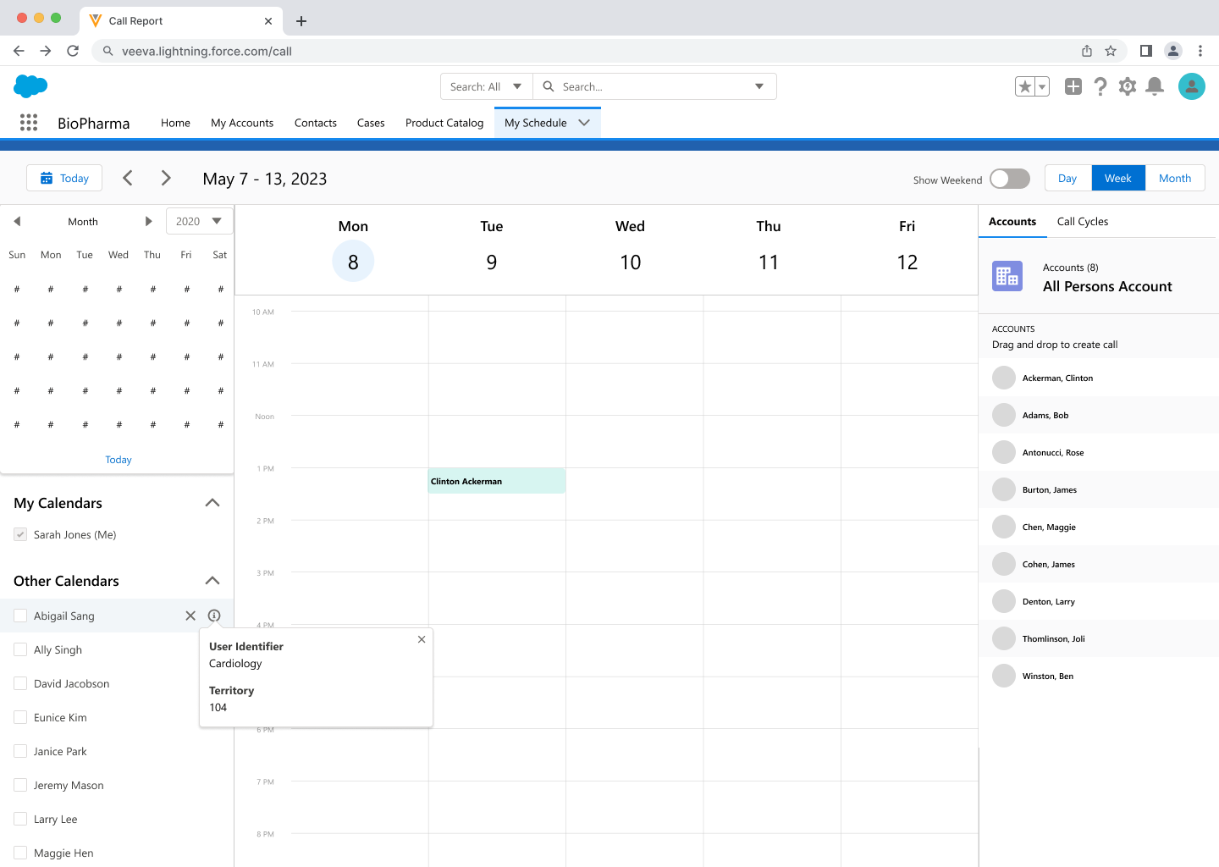
Task: Open the Clinton Ackerman calendar event
Action: [x=496, y=481]
